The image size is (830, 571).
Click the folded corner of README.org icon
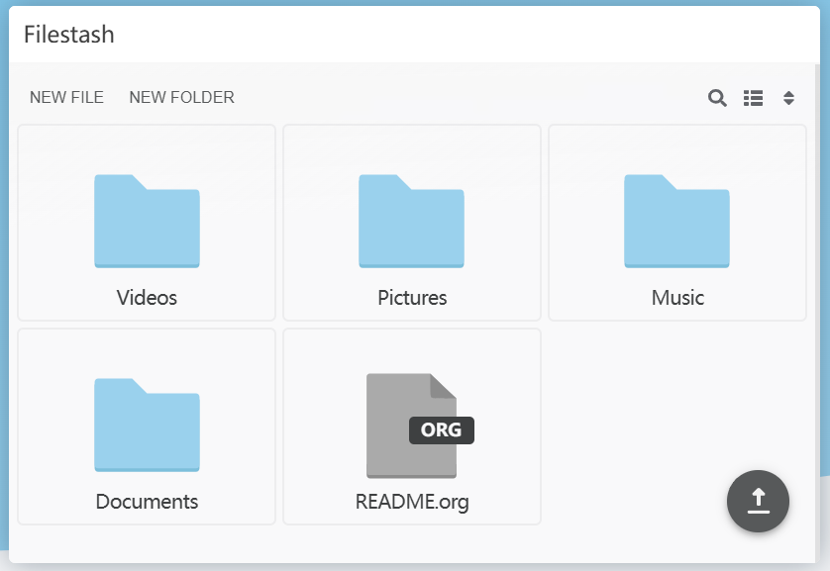coord(445,386)
